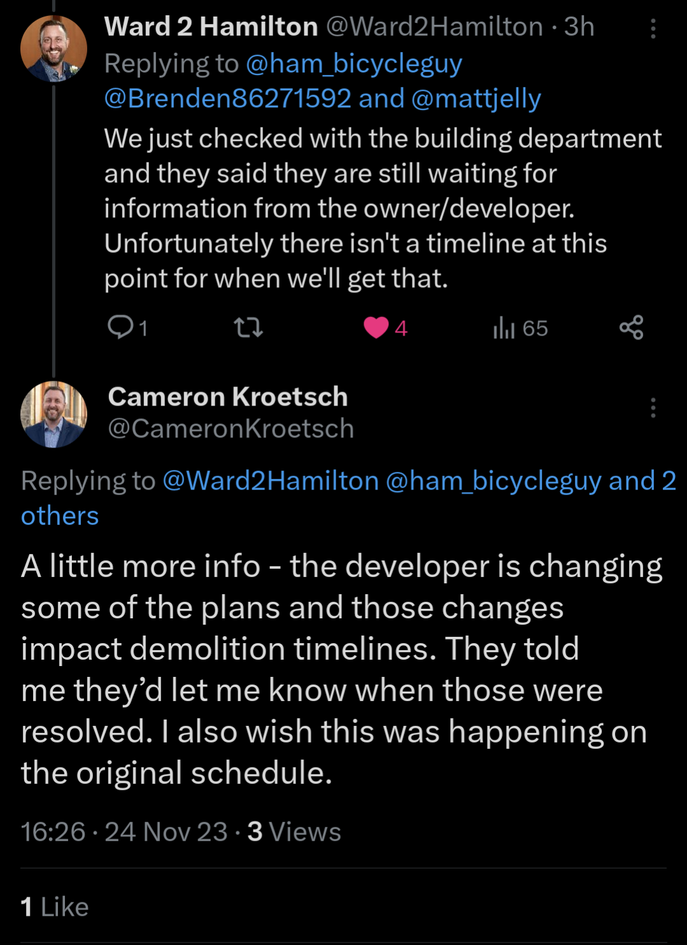Visit the @mattjelly profile link
Viewport: 687px width, 945px height.
(x=476, y=99)
